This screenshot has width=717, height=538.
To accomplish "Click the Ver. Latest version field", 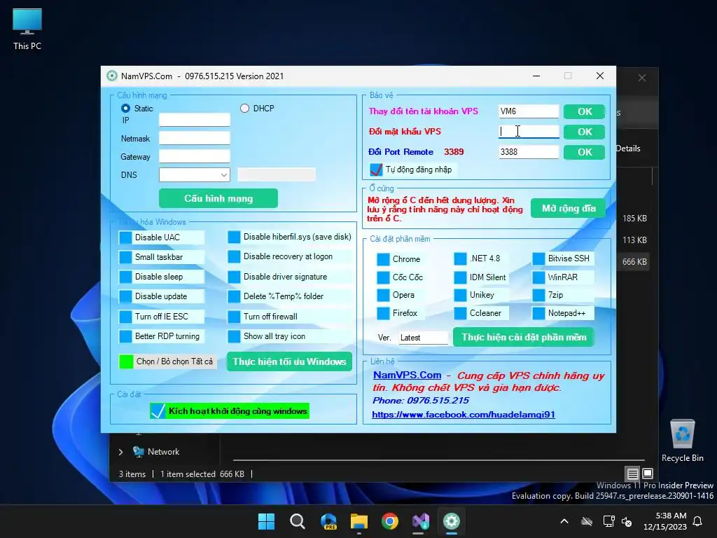I will (423, 338).
